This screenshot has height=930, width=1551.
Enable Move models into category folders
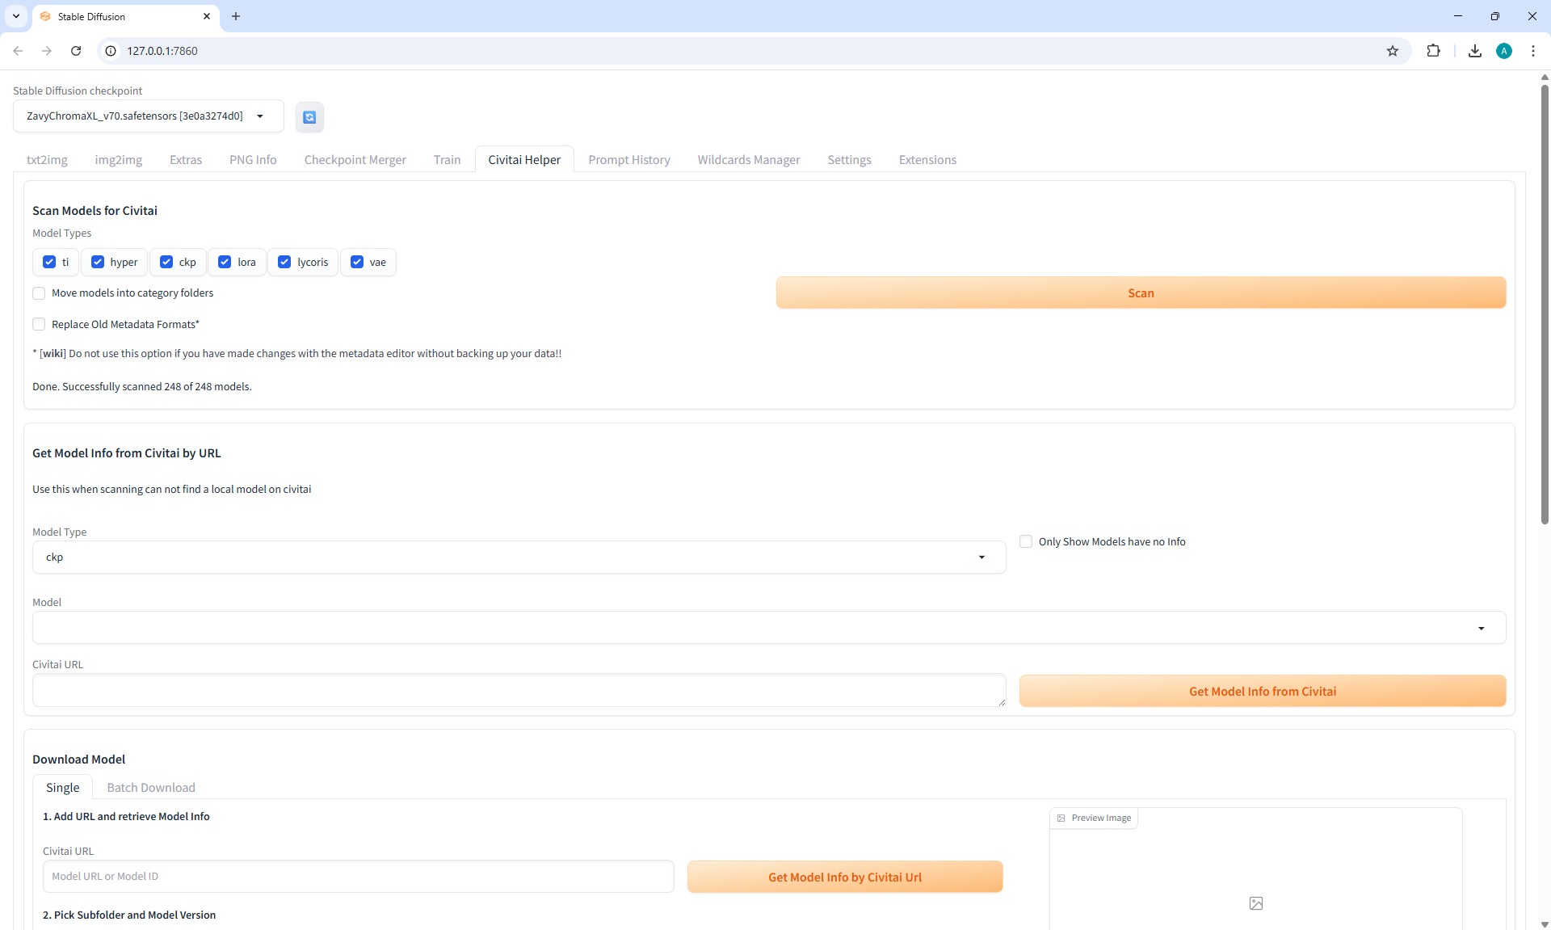click(x=39, y=293)
